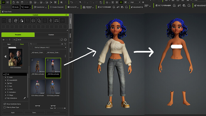The width and height of the screenshot is (206, 116).
Task: Go back with the left arrow in content browser
Action: pos(4,39)
